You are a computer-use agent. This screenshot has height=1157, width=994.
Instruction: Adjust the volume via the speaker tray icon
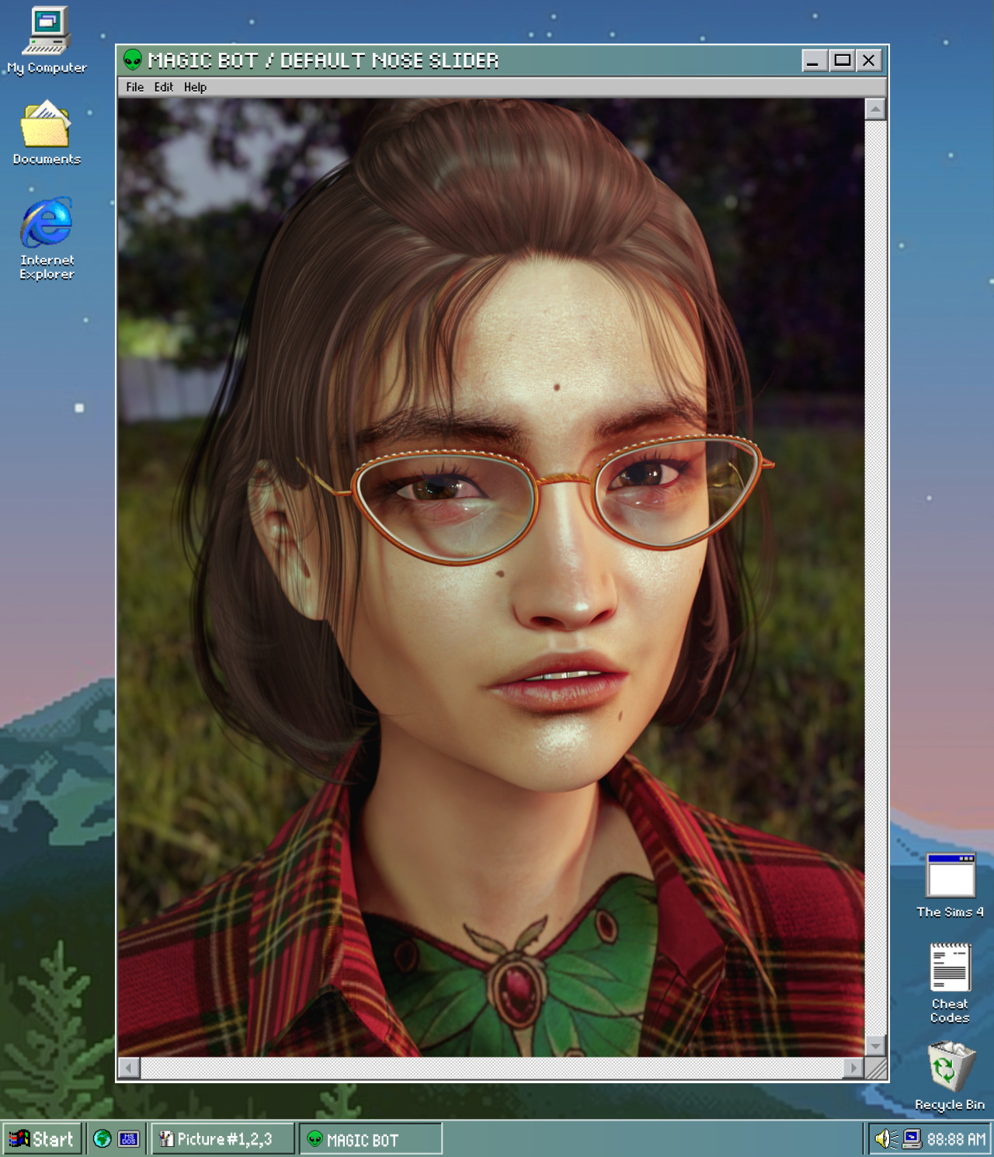(x=885, y=1139)
